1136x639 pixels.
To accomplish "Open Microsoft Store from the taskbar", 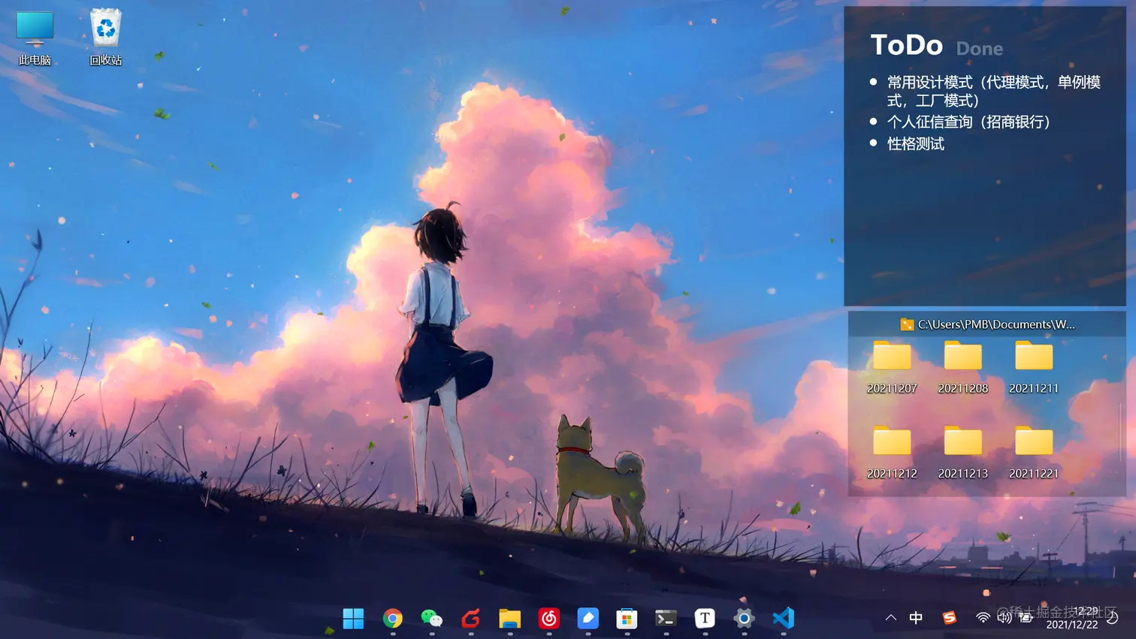I will click(x=627, y=619).
